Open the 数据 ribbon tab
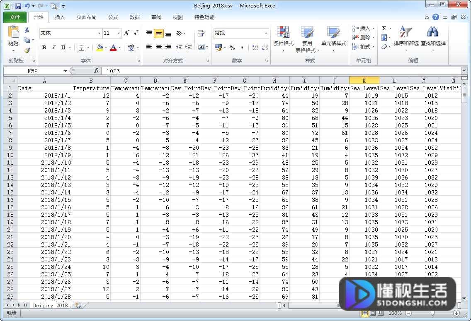Image resolution: width=471 pixels, height=321 pixels. click(x=135, y=17)
